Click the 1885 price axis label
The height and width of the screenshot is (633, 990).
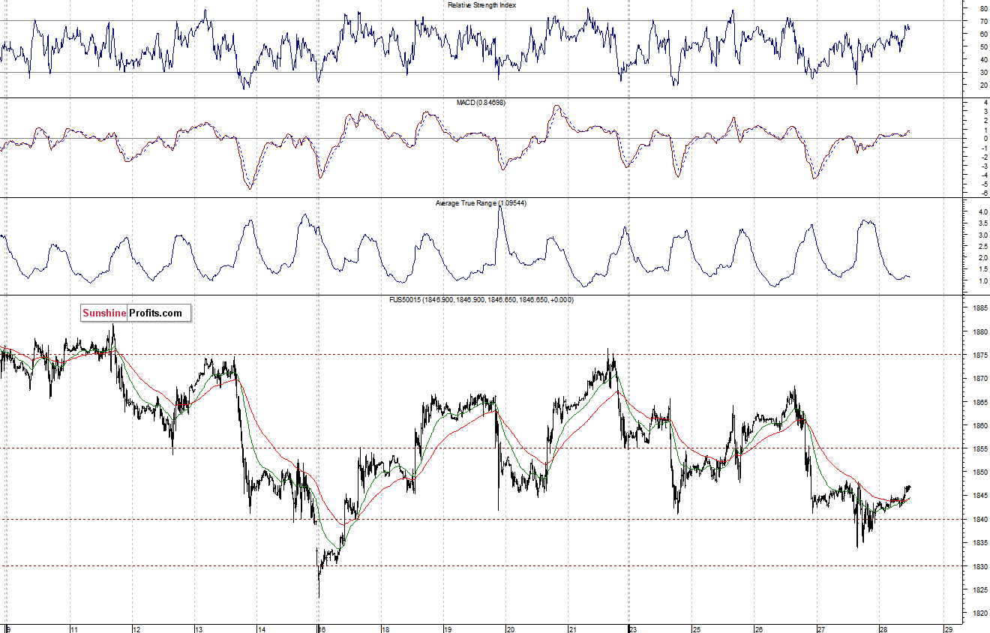tap(979, 308)
